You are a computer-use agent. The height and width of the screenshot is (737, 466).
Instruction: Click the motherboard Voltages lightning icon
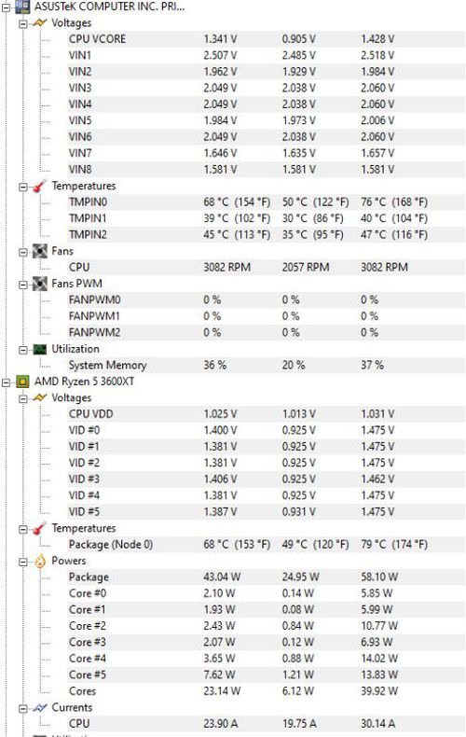tap(40, 22)
